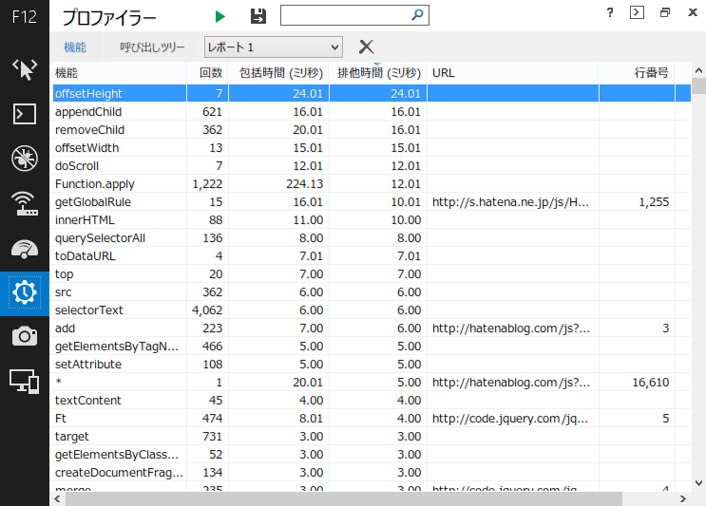This screenshot has height=506, width=706.
Task: Click vertical scrollbar down arrow
Action: pyautogui.click(x=698, y=483)
